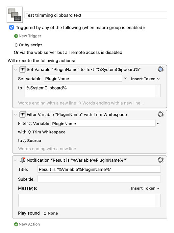Viewport: 174px width, 233px height.
Task: Click the macro icon thumbnail image
Action: (15, 15)
